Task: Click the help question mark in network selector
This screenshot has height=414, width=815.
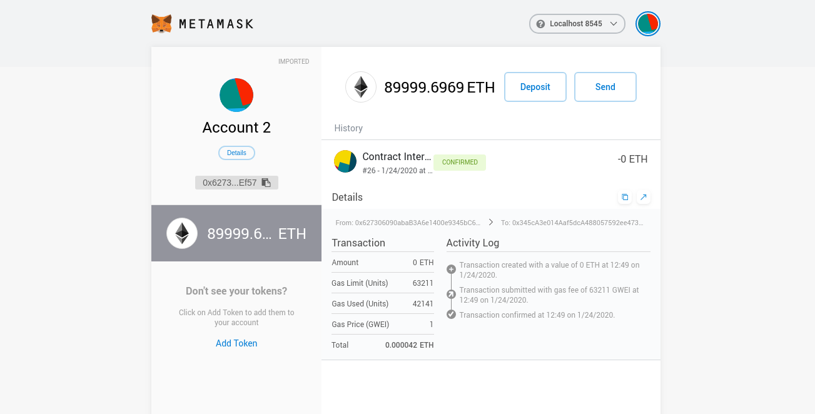Action: pos(540,23)
